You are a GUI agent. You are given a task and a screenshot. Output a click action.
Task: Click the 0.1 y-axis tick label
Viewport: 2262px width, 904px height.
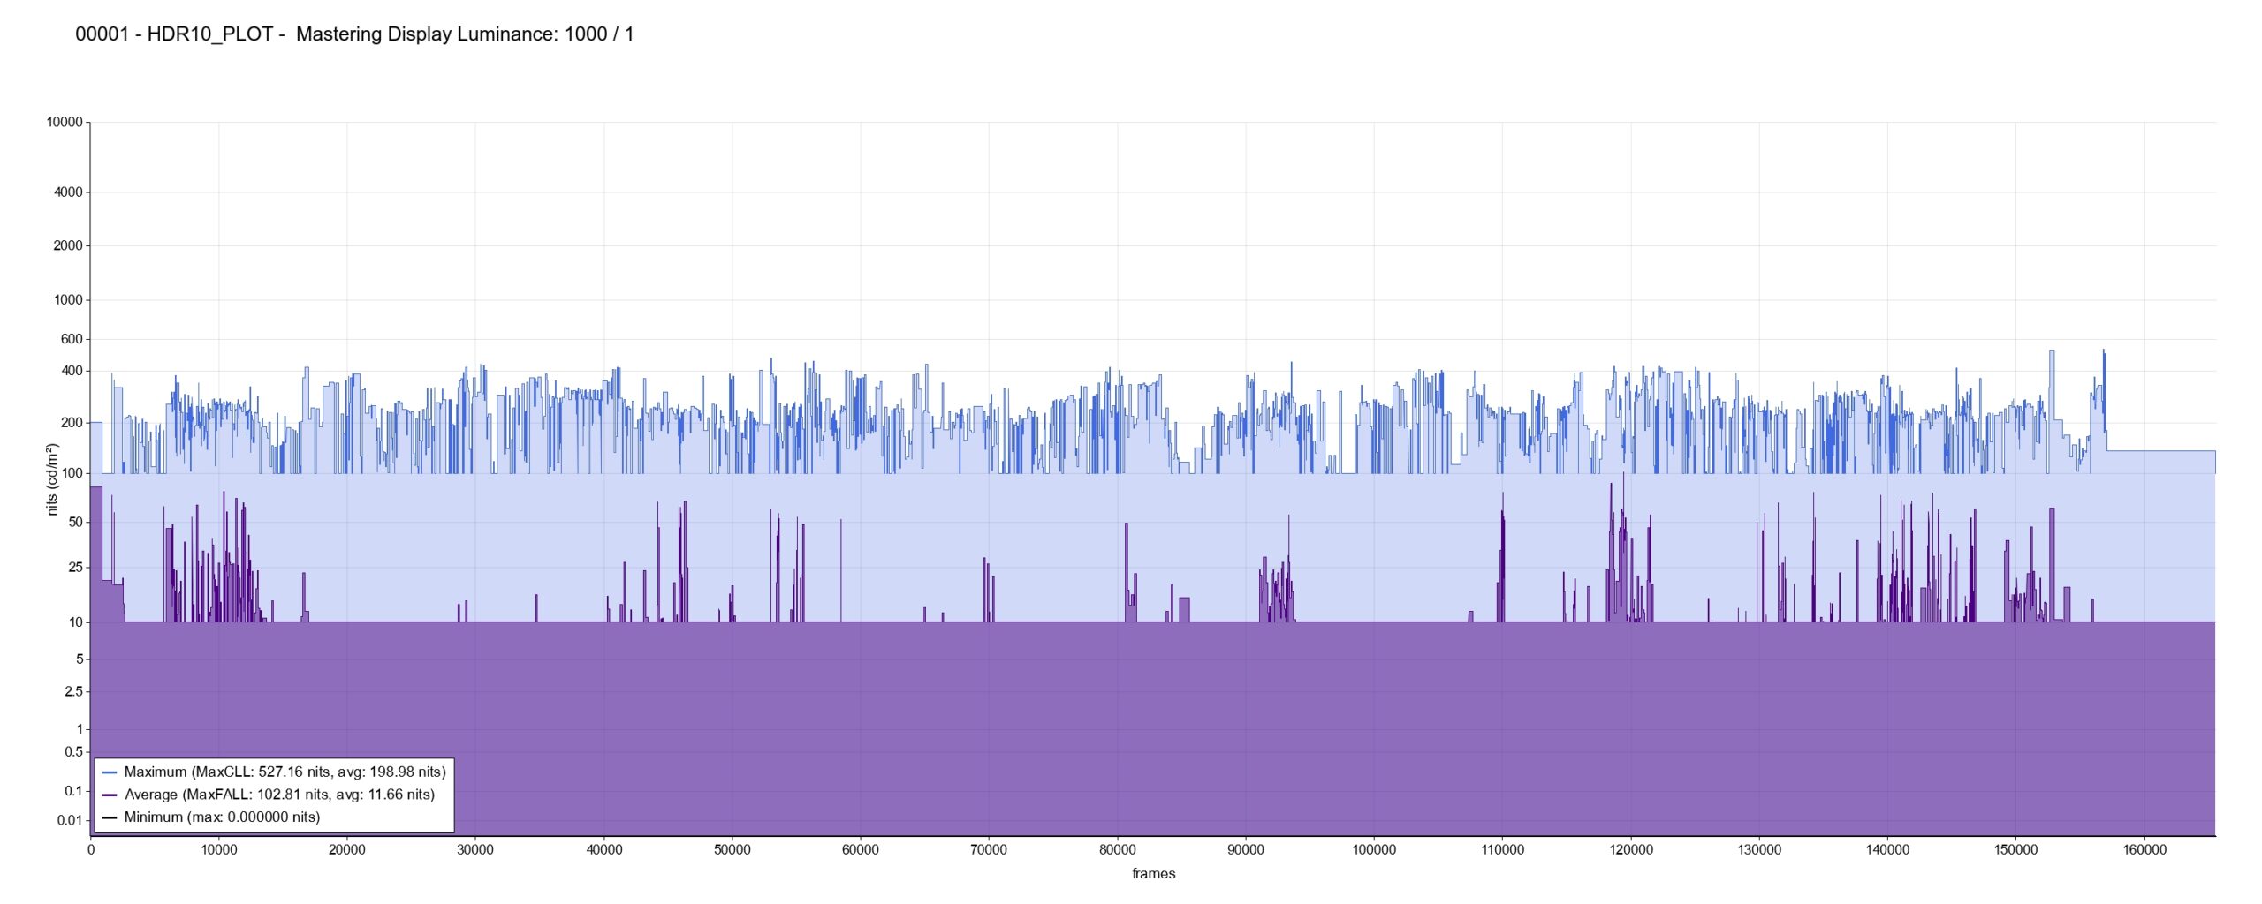tap(73, 791)
